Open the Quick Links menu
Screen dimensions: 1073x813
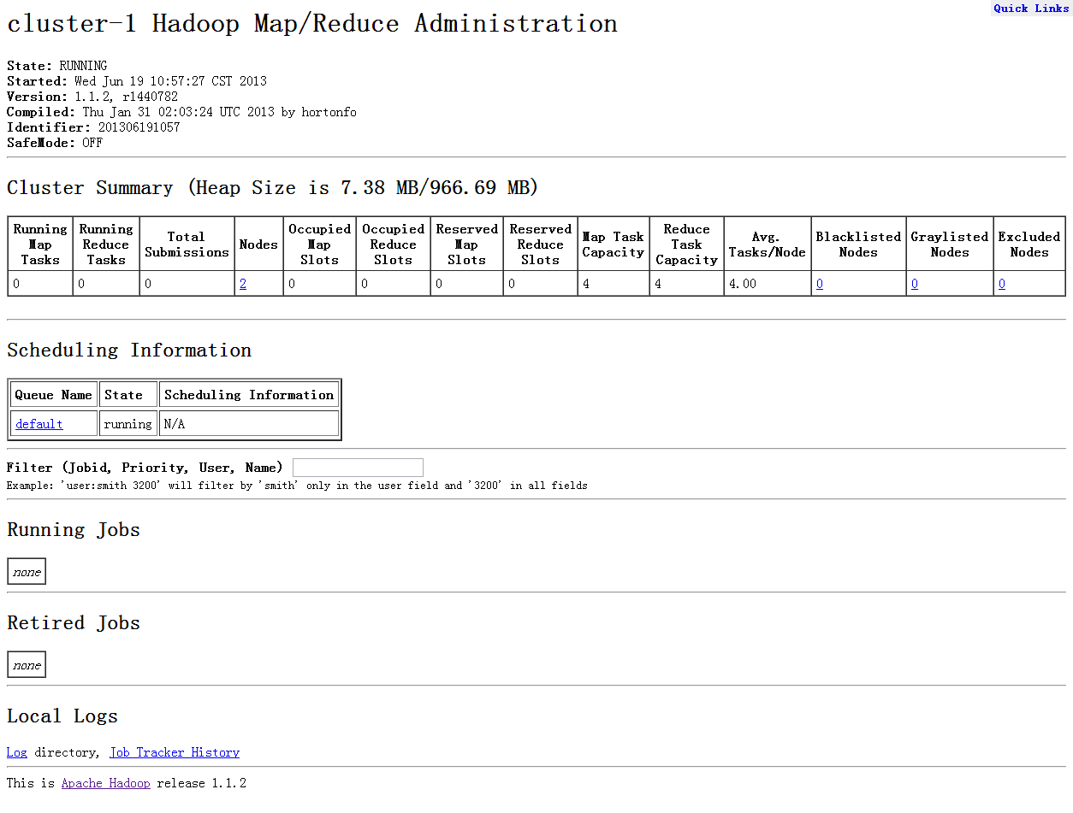click(x=1031, y=9)
